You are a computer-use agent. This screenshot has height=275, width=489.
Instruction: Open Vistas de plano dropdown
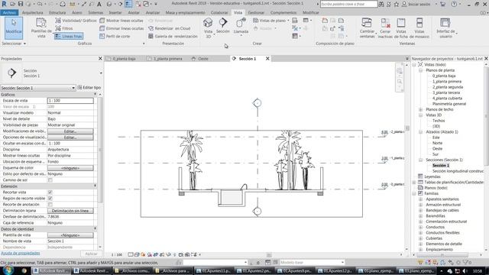[270, 21]
